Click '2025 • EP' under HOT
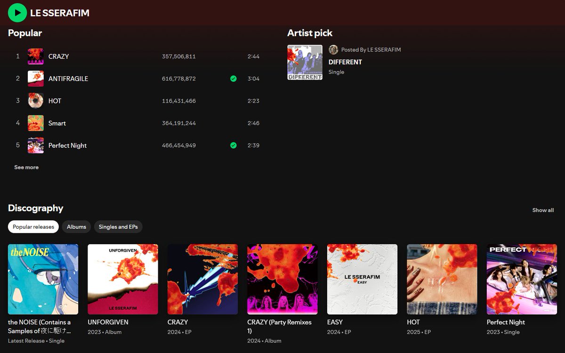Screen dimensions: 565x353 click(419, 332)
